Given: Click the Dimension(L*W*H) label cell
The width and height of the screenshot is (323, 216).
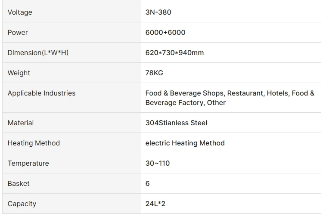Looking at the screenshot, I should 38,52.
